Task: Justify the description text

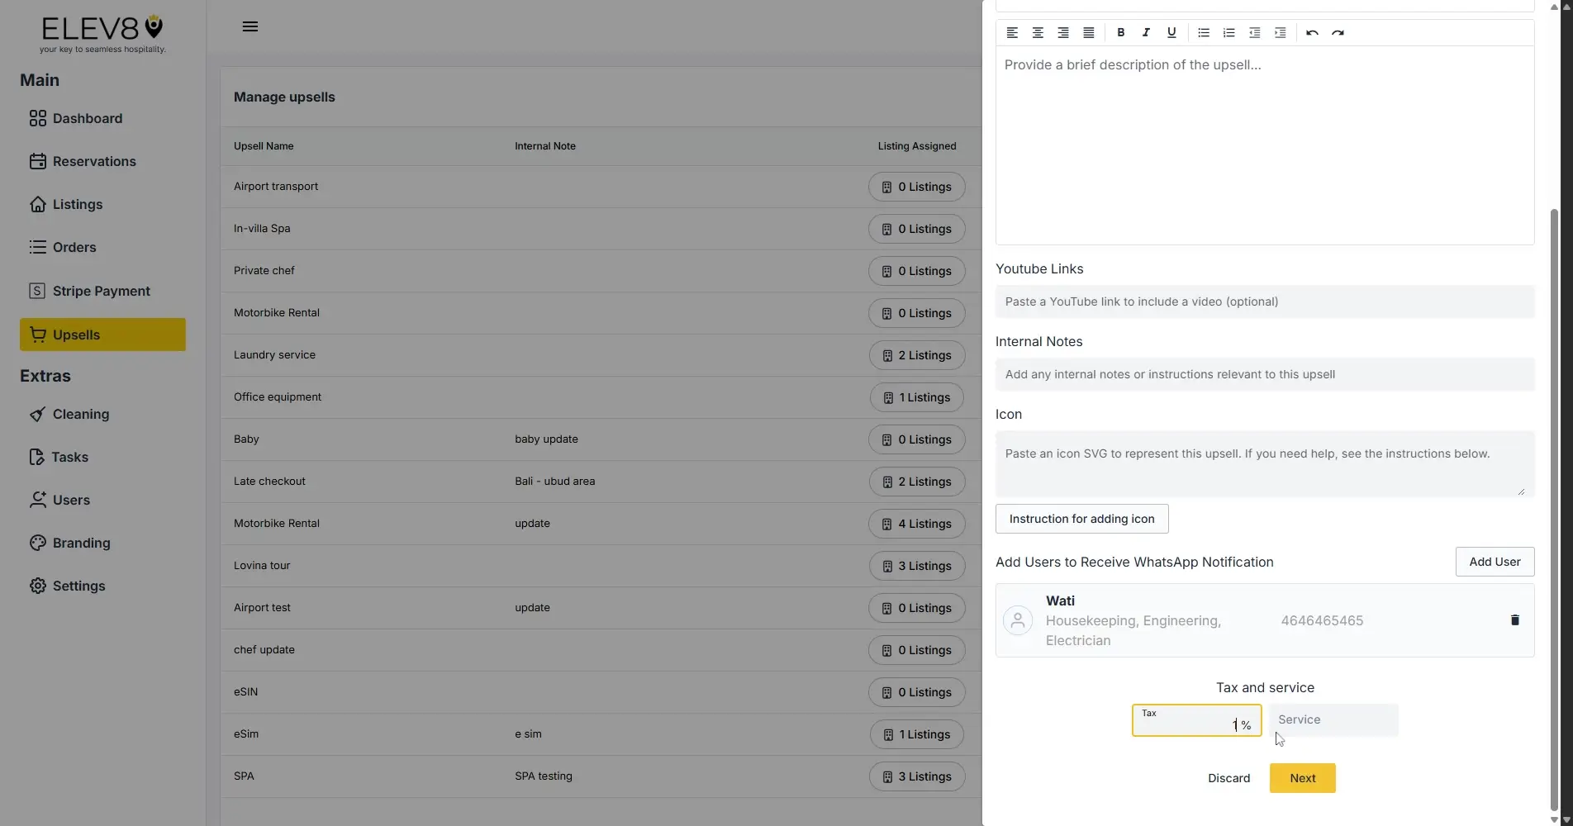Action: [1088, 32]
